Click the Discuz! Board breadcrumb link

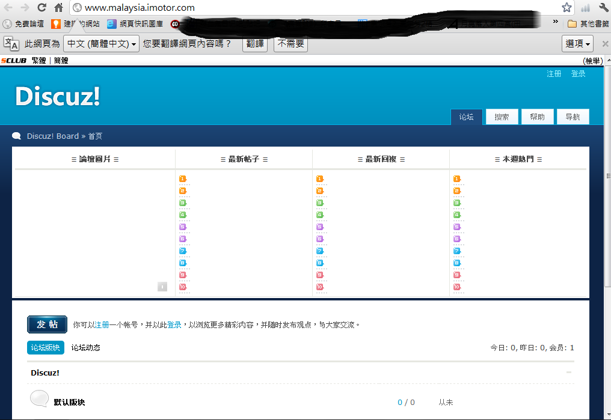pos(52,136)
